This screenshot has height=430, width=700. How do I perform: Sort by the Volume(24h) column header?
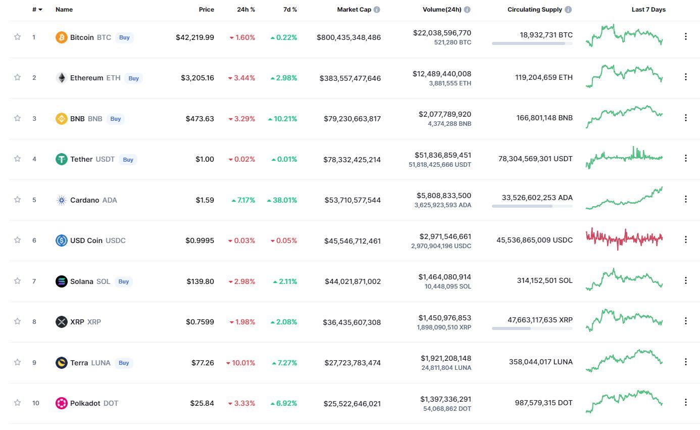tap(442, 10)
